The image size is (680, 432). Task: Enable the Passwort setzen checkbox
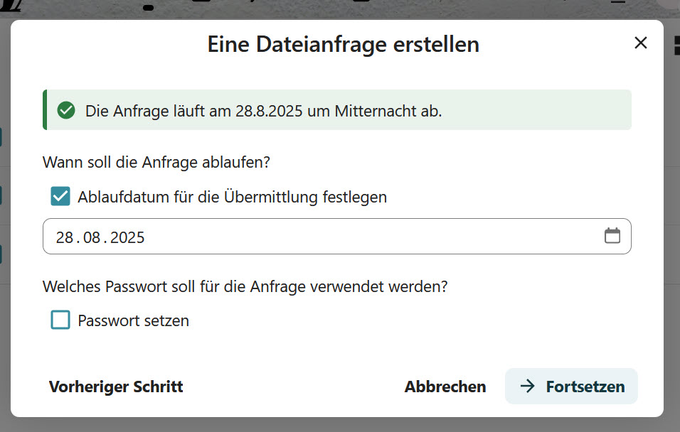[60, 320]
